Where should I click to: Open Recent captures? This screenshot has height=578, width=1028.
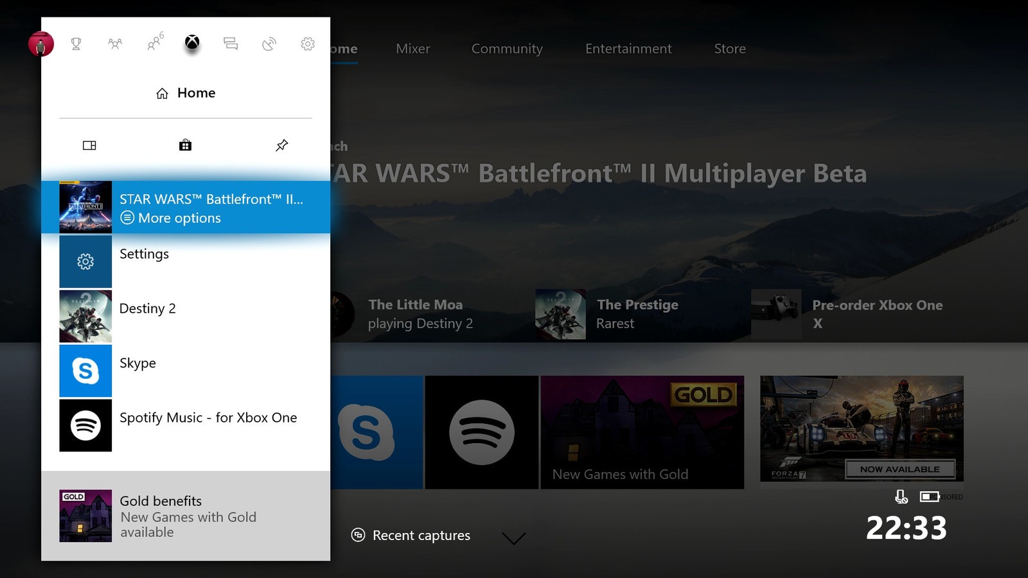[412, 535]
